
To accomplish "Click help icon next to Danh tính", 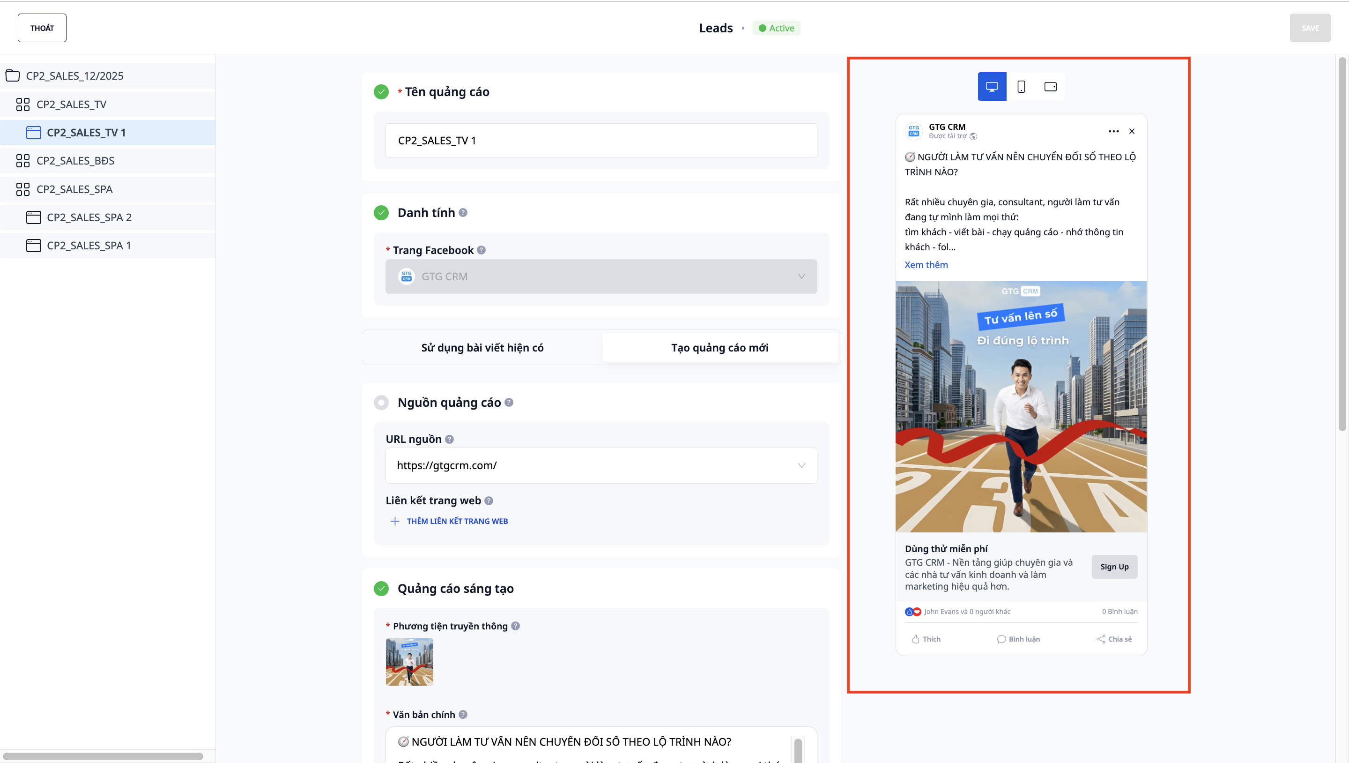I will click(463, 213).
